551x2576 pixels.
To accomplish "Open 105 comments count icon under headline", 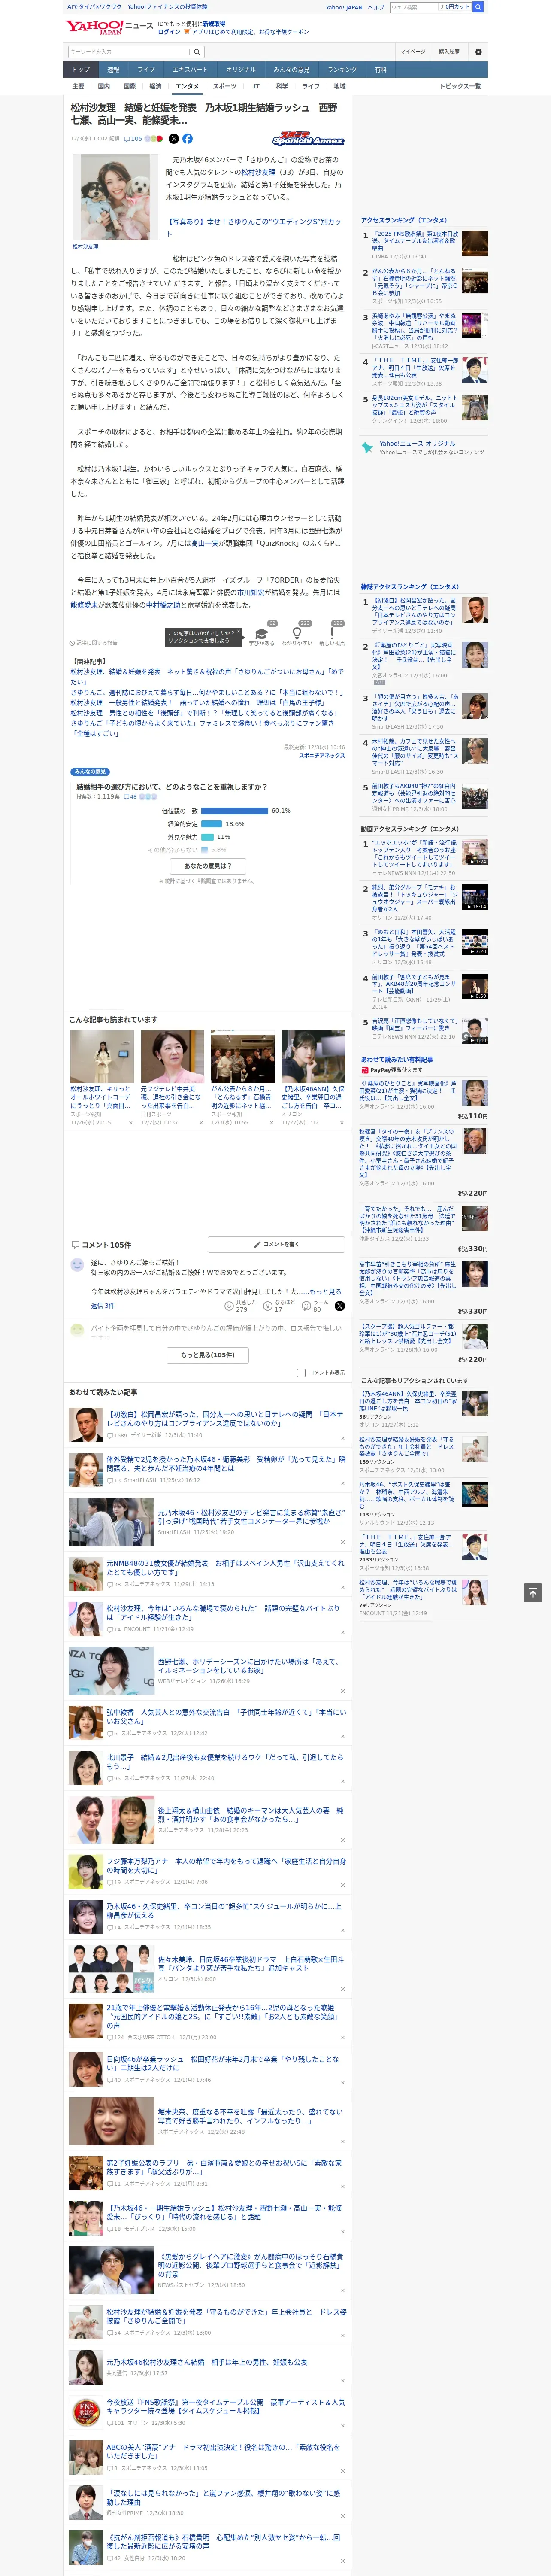I will pyautogui.click(x=133, y=139).
